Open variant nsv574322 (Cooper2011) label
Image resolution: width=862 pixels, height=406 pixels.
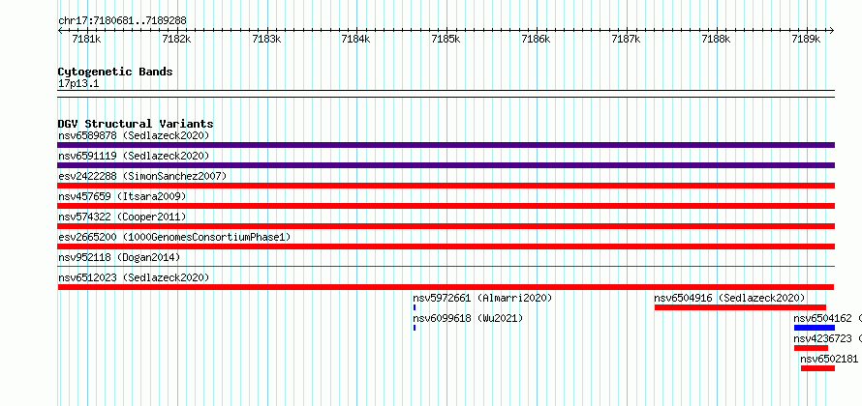coord(122,217)
